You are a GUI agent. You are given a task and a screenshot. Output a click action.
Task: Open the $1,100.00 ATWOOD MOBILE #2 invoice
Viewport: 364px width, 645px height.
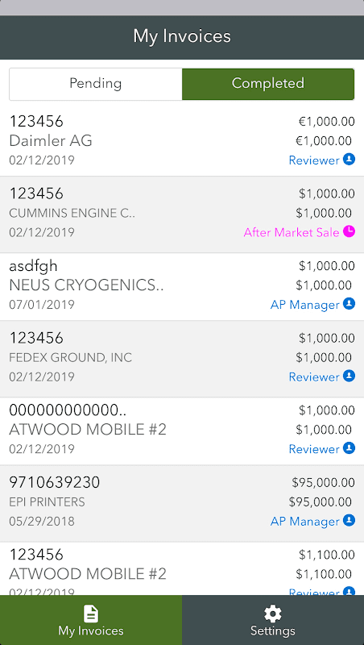click(x=182, y=568)
